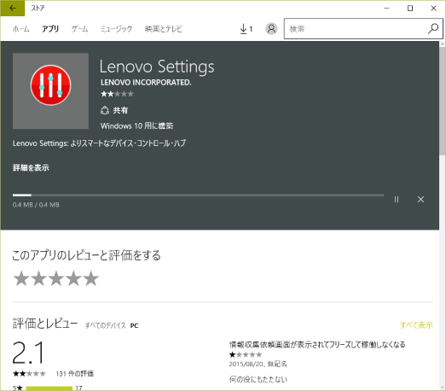The image size is (446, 391).
Task: Rate the app three stars
Action: point(56,278)
